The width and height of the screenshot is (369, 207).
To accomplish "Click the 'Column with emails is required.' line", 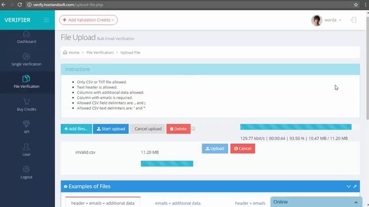I will (x=105, y=98).
